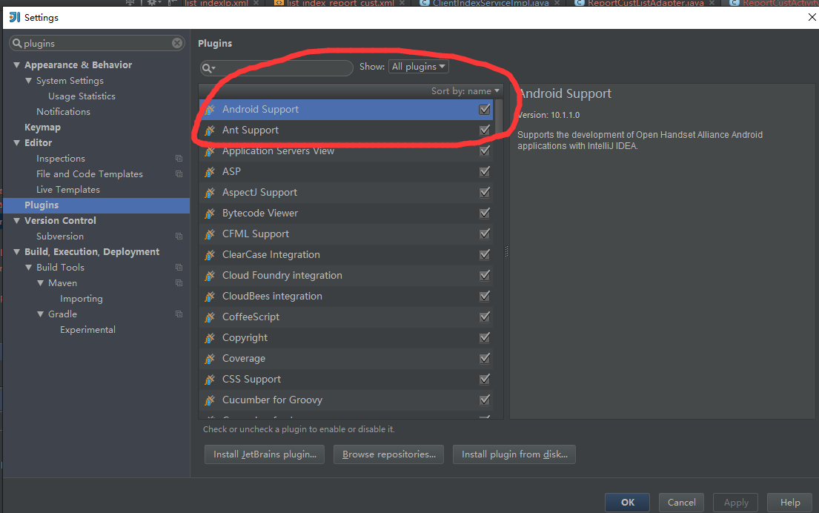Click the Ant Support plugin icon
Image resolution: width=819 pixels, height=513 pixels.
210,130
